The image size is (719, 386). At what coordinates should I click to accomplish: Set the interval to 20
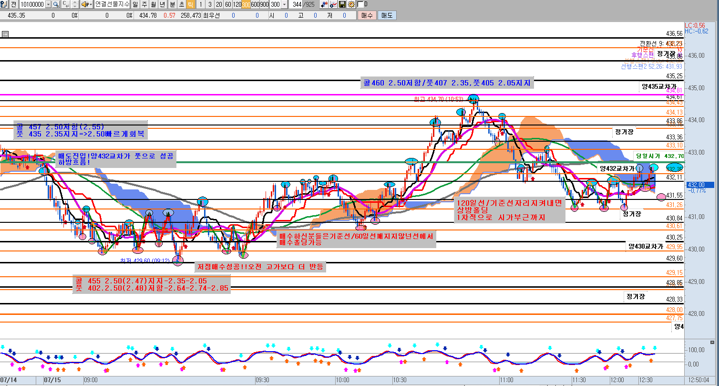tap(219, 4)
